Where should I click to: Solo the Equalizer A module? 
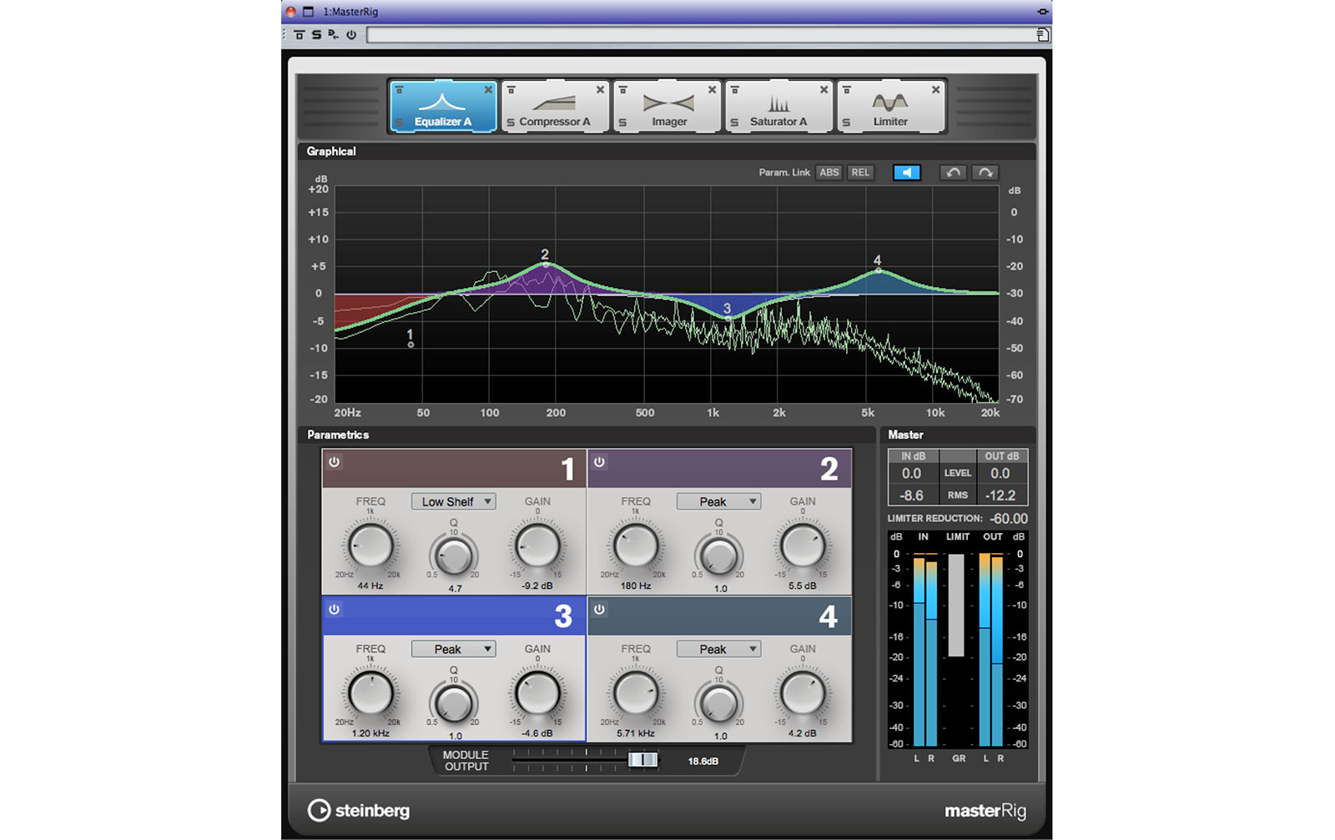pos(399,123)
